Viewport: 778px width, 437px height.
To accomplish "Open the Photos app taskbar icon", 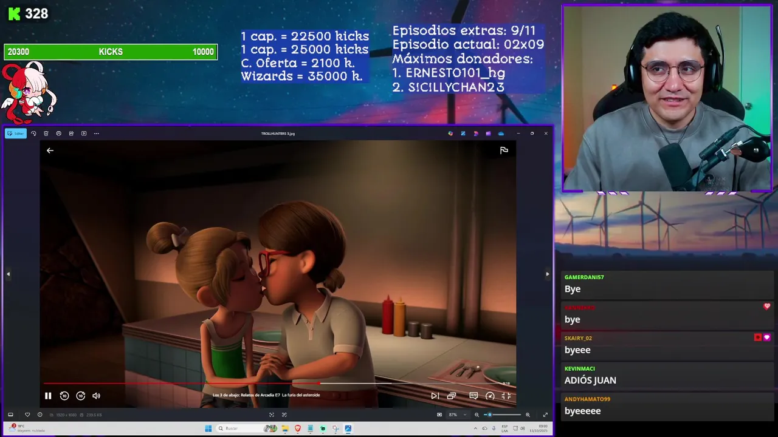I will (x=348, y=429).
